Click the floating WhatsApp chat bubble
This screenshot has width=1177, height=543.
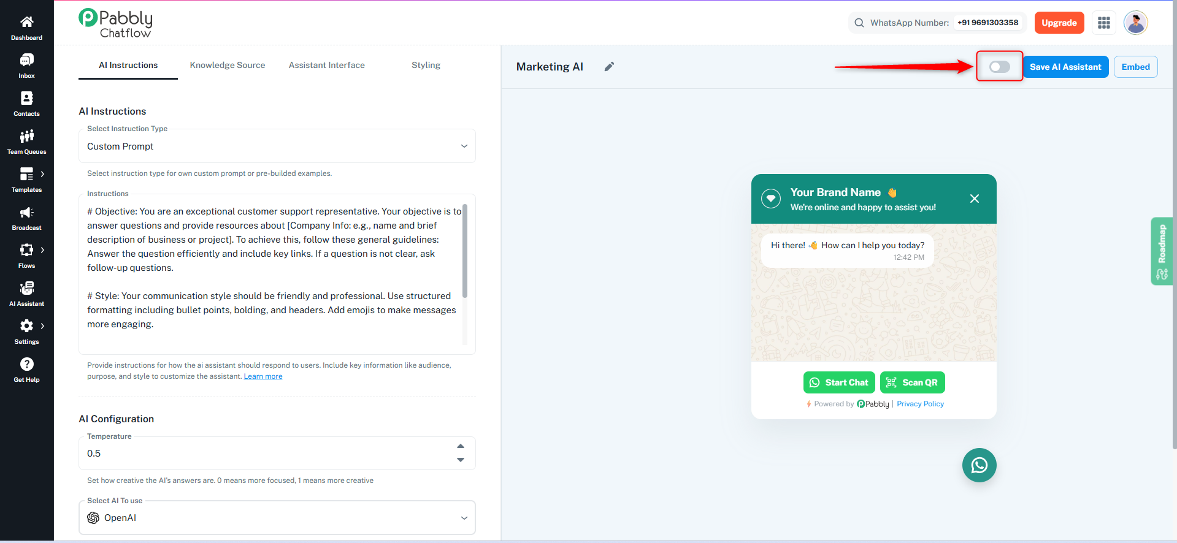(x=980, y=465)
